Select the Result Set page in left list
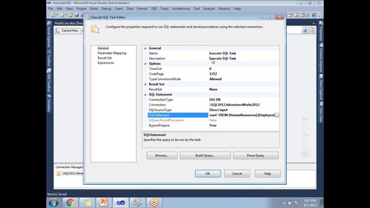 [x=105, y=58]
